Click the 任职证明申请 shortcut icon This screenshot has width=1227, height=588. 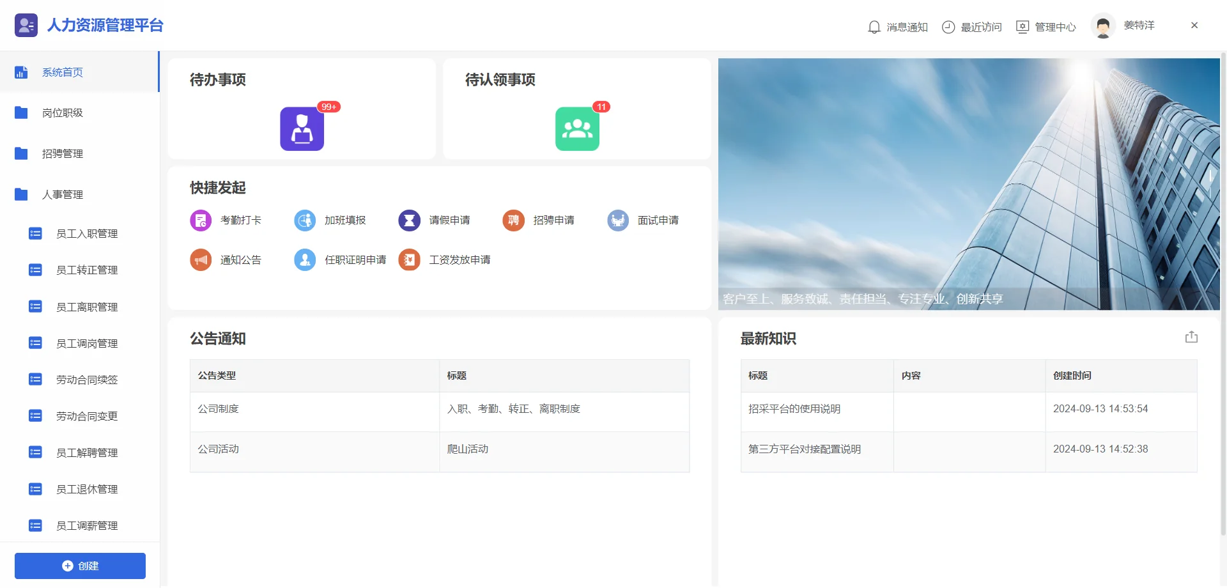point(305,260)
